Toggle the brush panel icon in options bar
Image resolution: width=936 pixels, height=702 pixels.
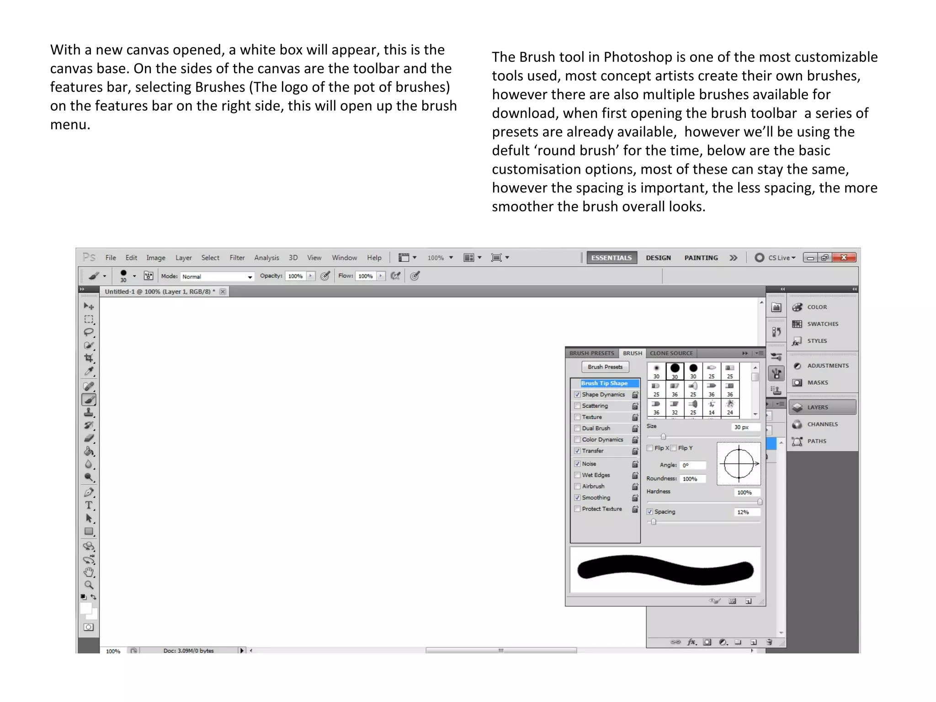149,276
